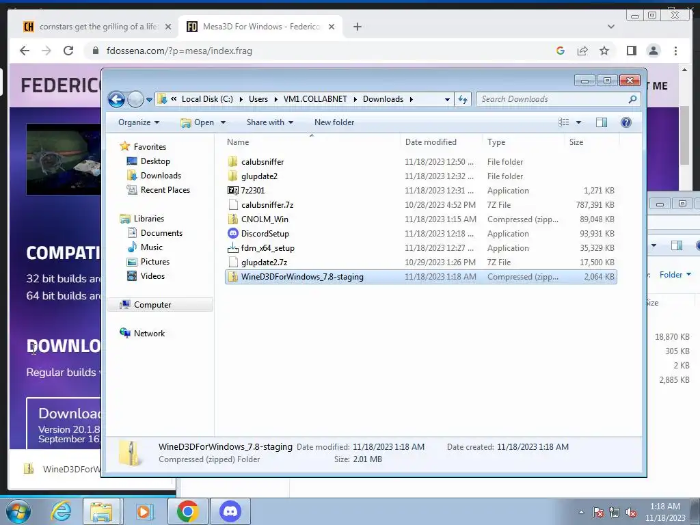Open Discord from the taskbar
The height and width of the screenshot is (525, 700).
[230, 511]
